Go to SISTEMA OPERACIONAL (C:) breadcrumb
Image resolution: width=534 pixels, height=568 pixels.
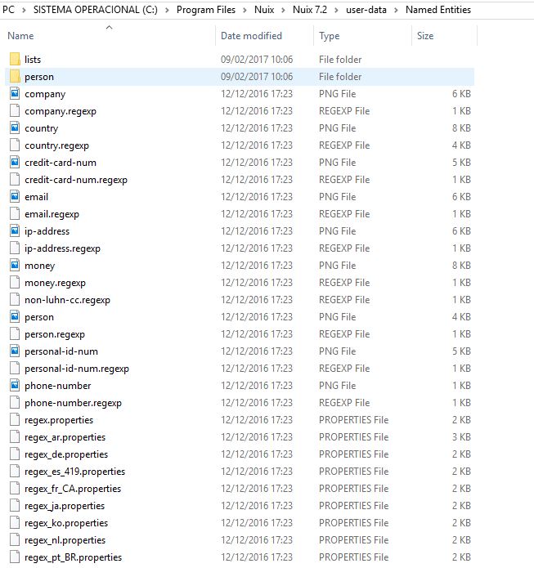coord(96,10)
